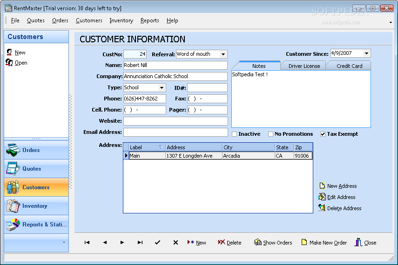This screenshot has height=265, width=398.
Task: Open the Inventory menu
Action: tap(121, 20)
